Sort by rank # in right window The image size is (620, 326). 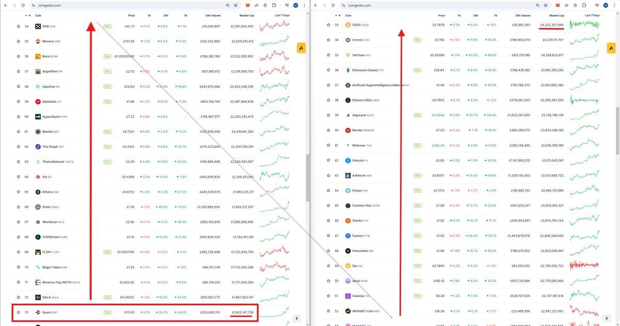coord(339,15)
